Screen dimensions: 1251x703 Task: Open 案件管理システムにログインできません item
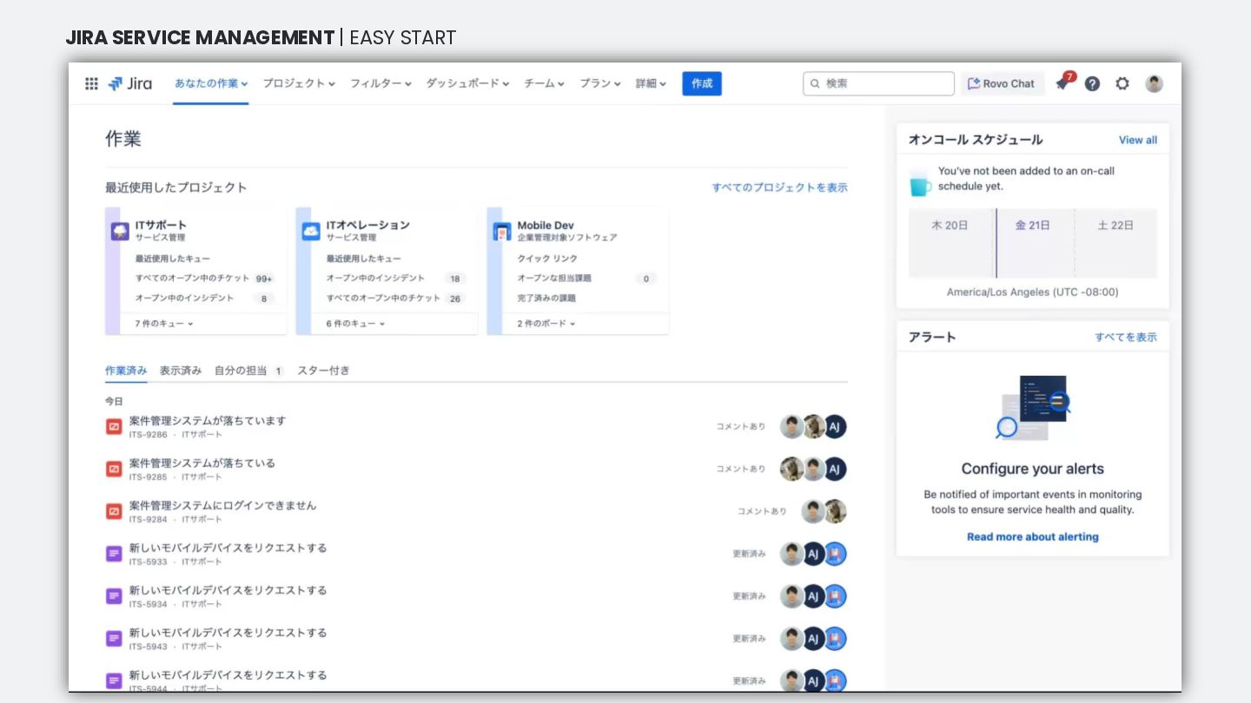click(223, 506)
